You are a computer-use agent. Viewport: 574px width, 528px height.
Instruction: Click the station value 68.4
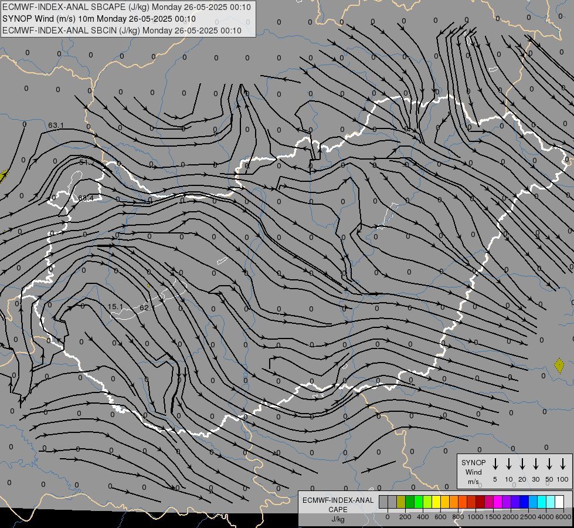[86, 198]
